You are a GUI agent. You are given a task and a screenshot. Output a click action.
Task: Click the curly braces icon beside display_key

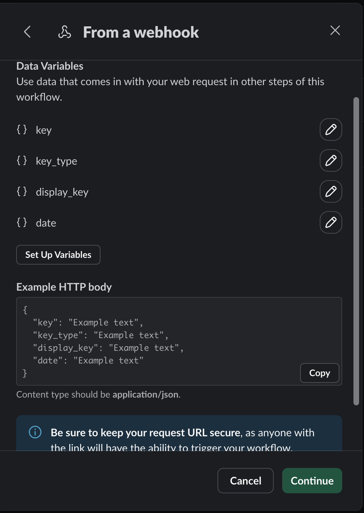(x=22, y=191)
